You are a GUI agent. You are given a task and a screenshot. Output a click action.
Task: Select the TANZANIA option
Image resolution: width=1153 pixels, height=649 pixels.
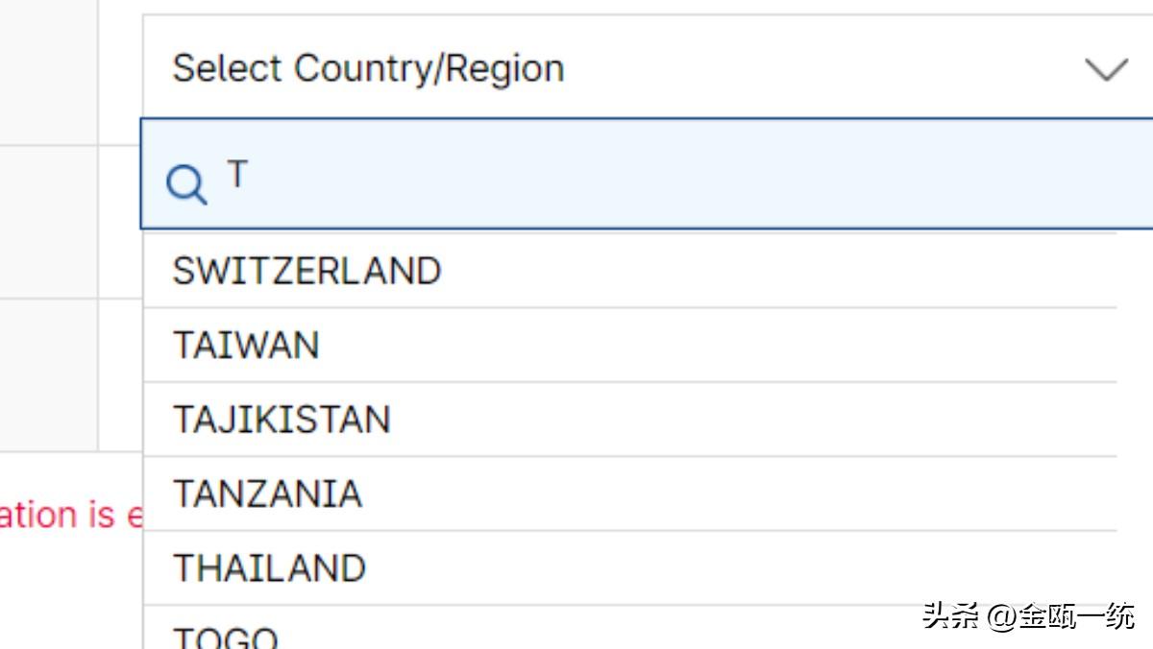(x=267, y=493)
